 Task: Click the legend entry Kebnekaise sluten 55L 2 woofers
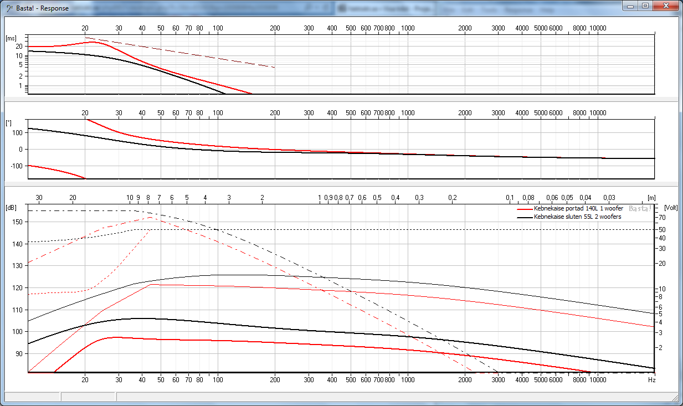pos(577,217)
